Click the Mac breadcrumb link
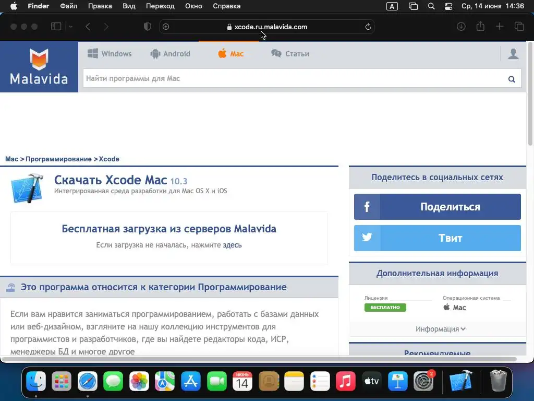The width and height of the screenshot is (534, 401). pyautogui.click(x=11, y=159)
